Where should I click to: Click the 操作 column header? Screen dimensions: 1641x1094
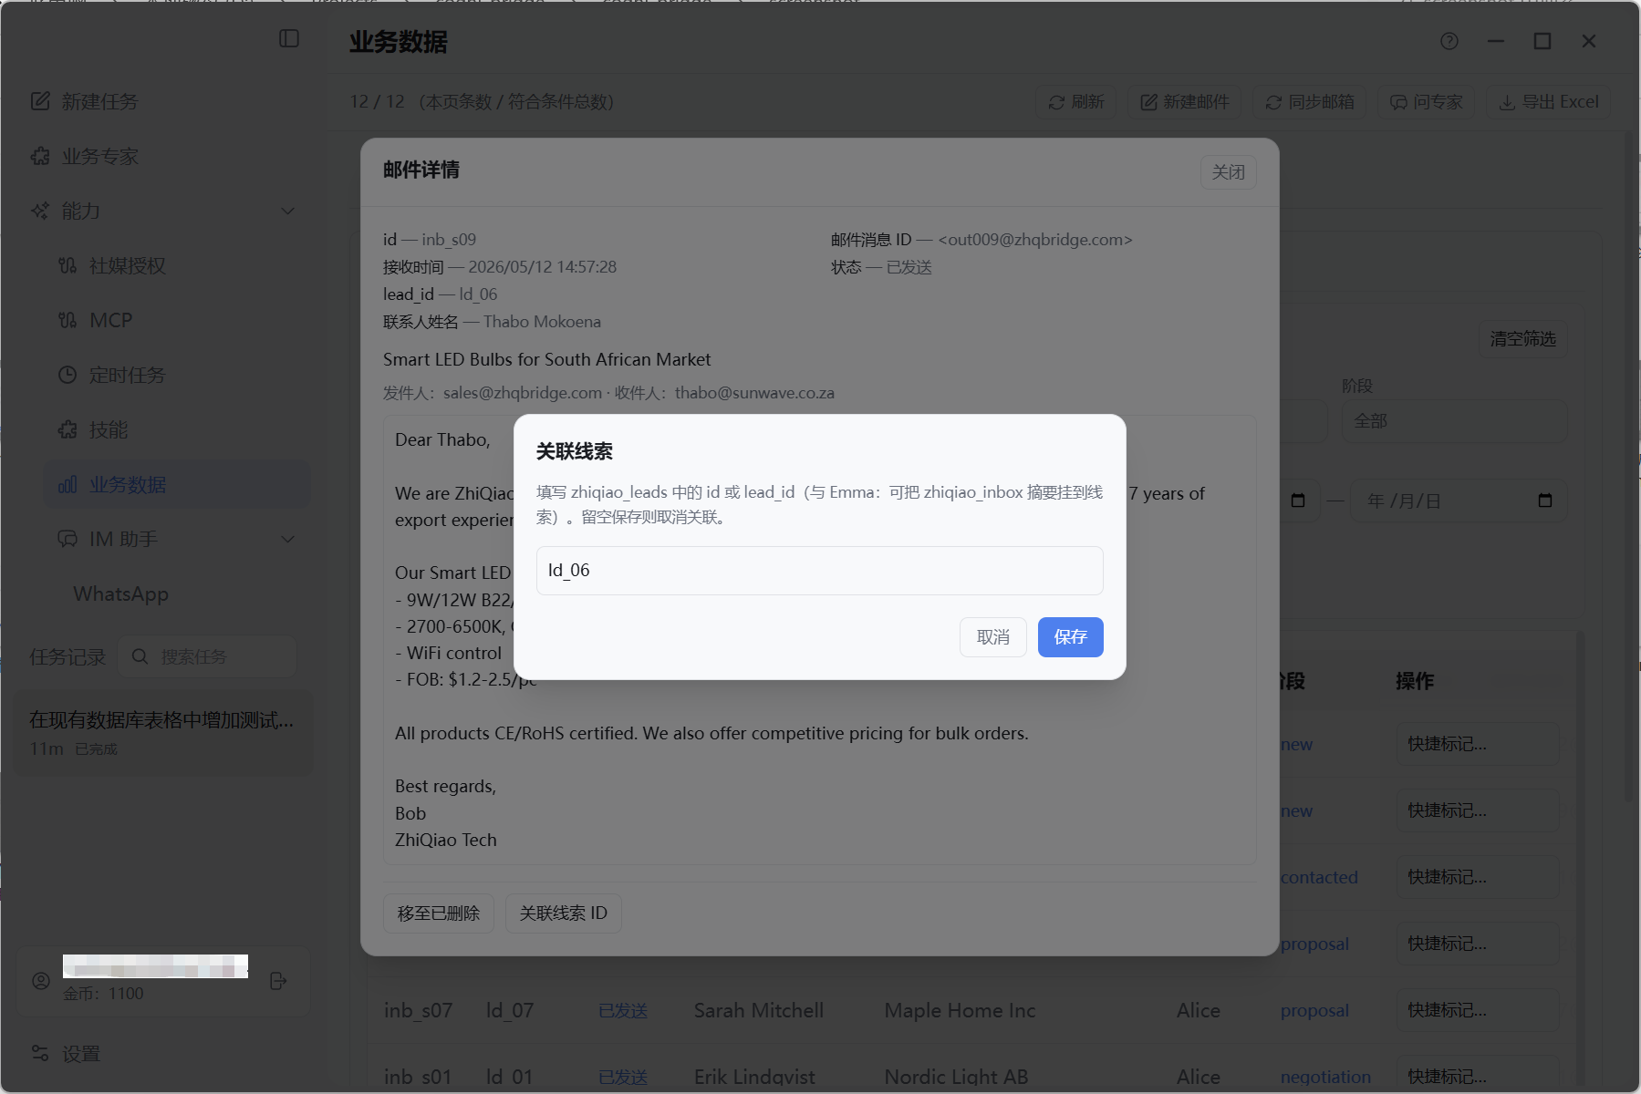coord(1415,681)
